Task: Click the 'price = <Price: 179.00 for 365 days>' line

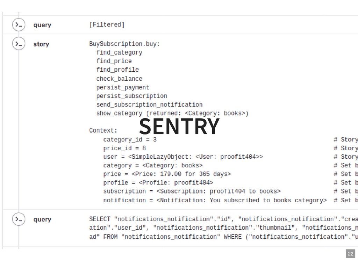Action: pos(167,174)
